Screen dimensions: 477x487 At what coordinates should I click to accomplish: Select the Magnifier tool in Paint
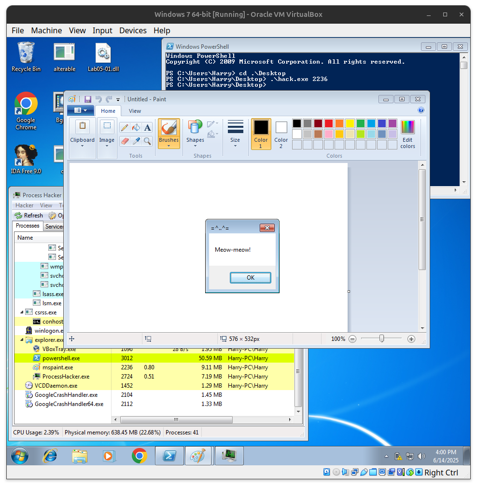coord(147,141)
